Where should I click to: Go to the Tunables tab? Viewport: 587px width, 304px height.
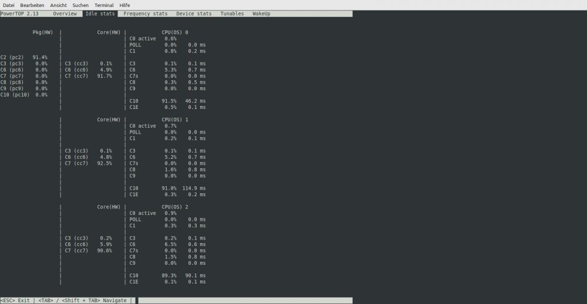(x=232, y=14)
